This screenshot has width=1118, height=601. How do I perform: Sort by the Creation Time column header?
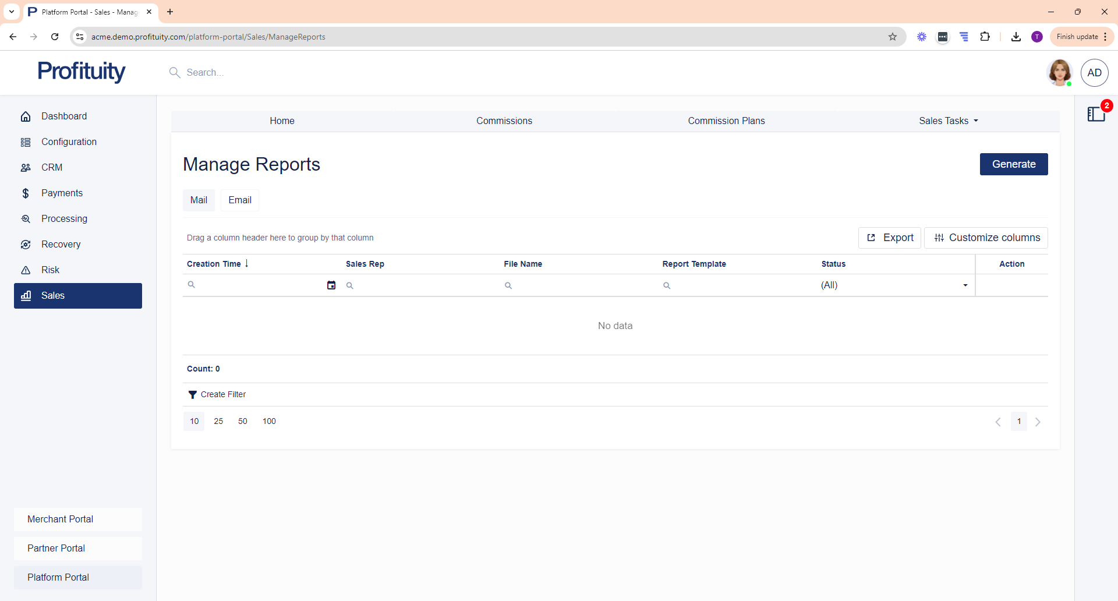[214, 264]
